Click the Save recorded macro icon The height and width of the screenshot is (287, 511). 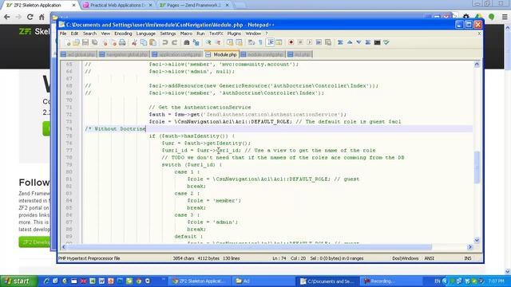click(328, 42)
